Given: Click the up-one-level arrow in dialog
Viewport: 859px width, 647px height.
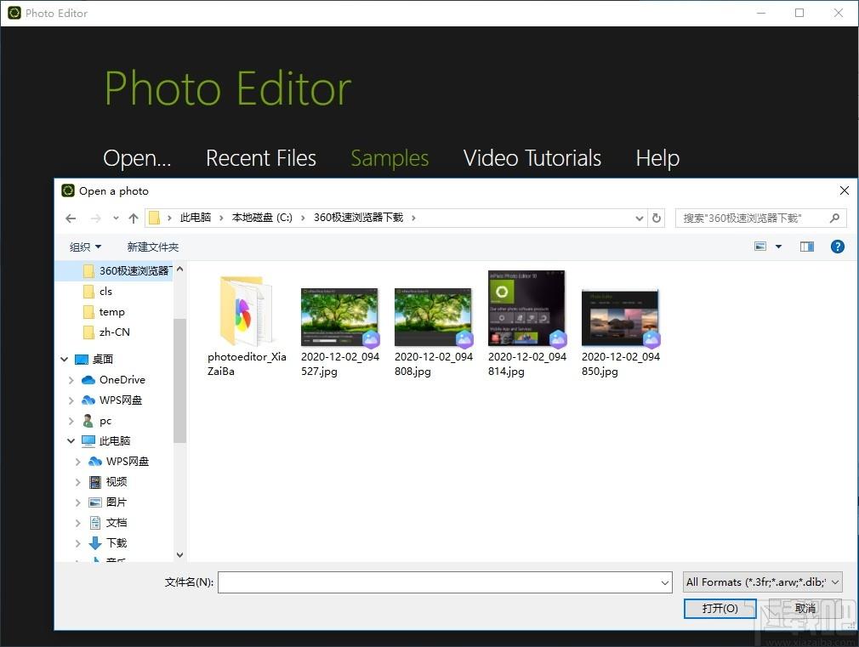Looking at the screenshot, I should tap(134, 218).
